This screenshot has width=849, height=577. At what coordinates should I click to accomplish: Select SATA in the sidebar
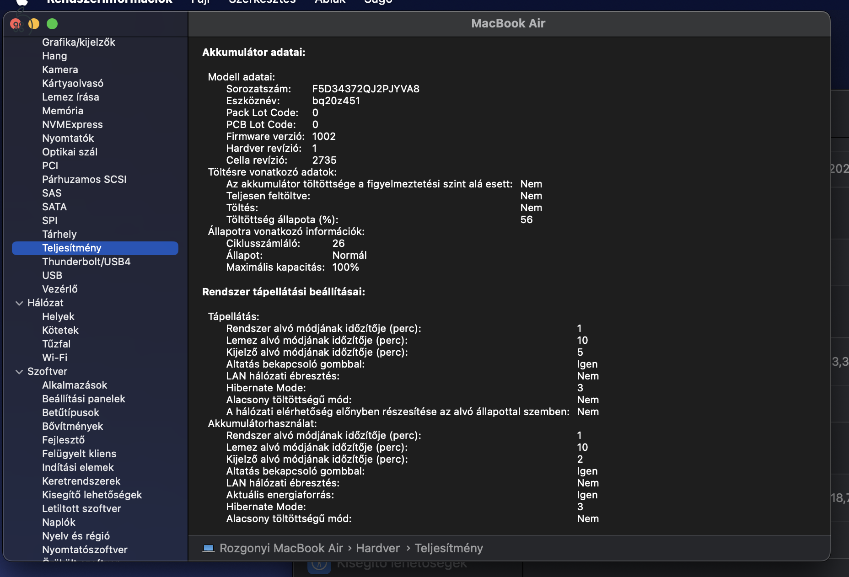tap(54, 207)
